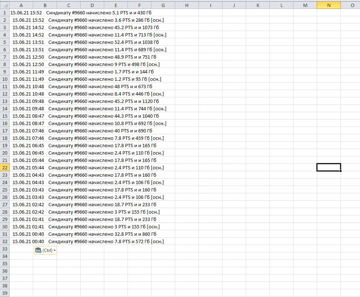Click row with 45.2 PTS и и 1120 Гб

tap(86, 101)
